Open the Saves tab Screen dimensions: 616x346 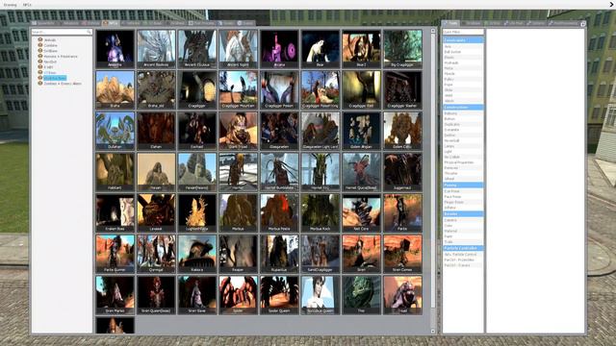pyautogui.click(x=246, y=23)
